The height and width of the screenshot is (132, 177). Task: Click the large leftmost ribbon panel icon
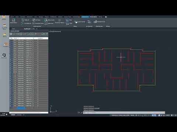13,20
